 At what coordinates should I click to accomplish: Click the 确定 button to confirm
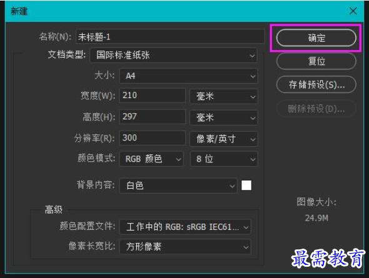click(x=316, y=37)
